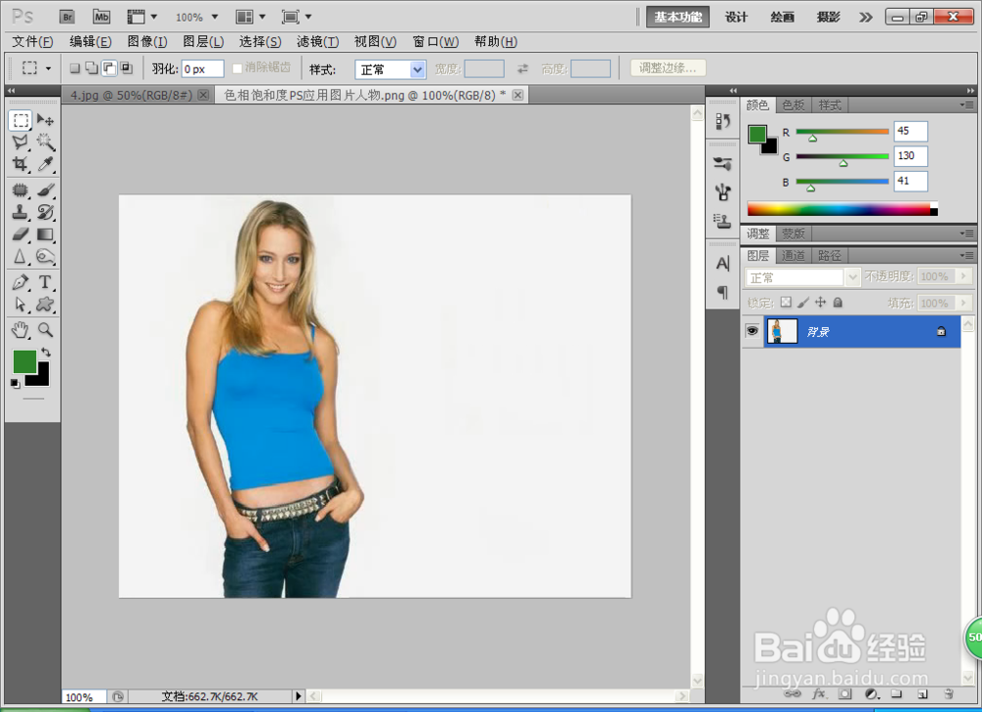The width and height of the screenshot is (982, 712).
Task: Toggle lock transparent pixels
Action: pos(786,302)
